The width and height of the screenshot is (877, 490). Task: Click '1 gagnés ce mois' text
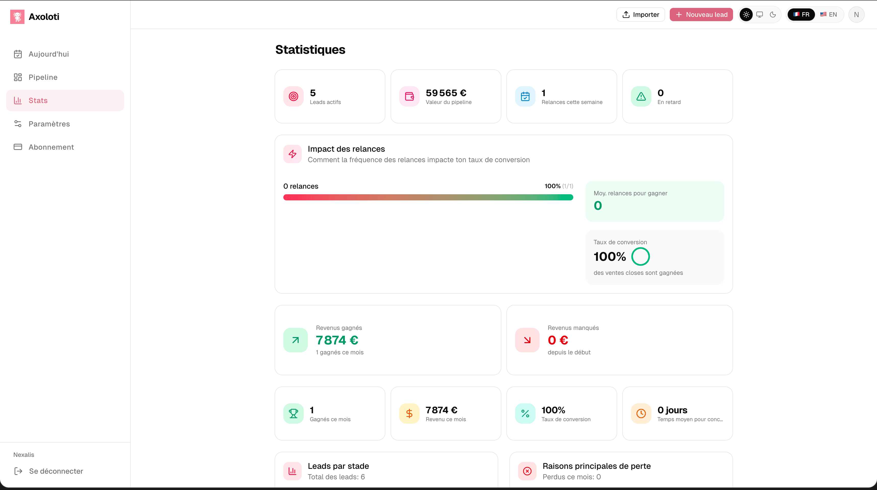point(339,352)
